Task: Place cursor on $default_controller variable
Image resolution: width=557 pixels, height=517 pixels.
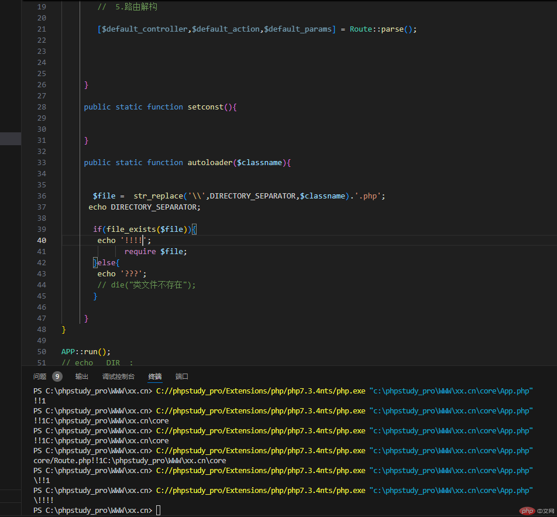Action: point(145,29)
